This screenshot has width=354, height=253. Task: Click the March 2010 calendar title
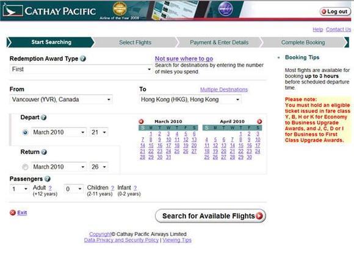tap(168, 121)
